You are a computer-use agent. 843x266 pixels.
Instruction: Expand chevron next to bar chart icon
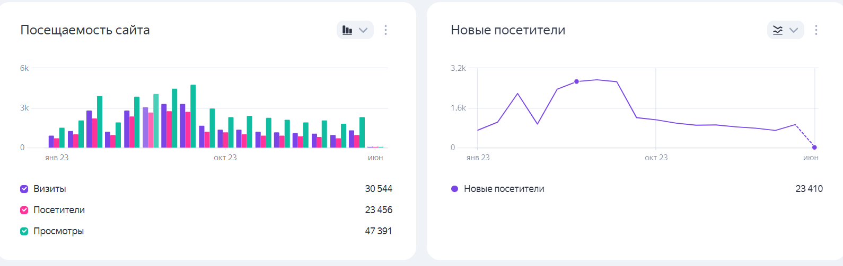(x=363, y=30)
